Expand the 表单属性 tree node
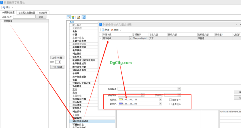 2,21
